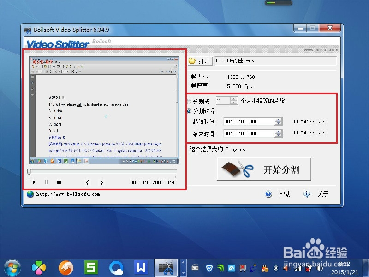Click the blue help question mark icon
The height and width of the screenshot is (277, 369).
point(268,194)
